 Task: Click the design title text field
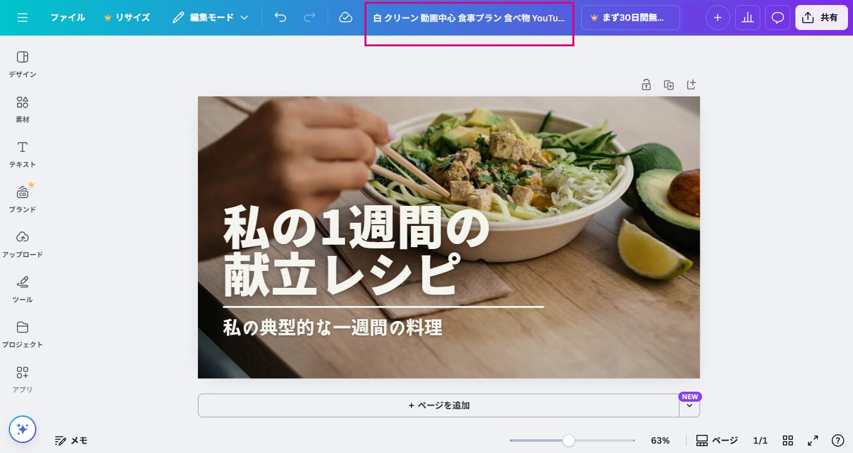click(x=469, y=18)
